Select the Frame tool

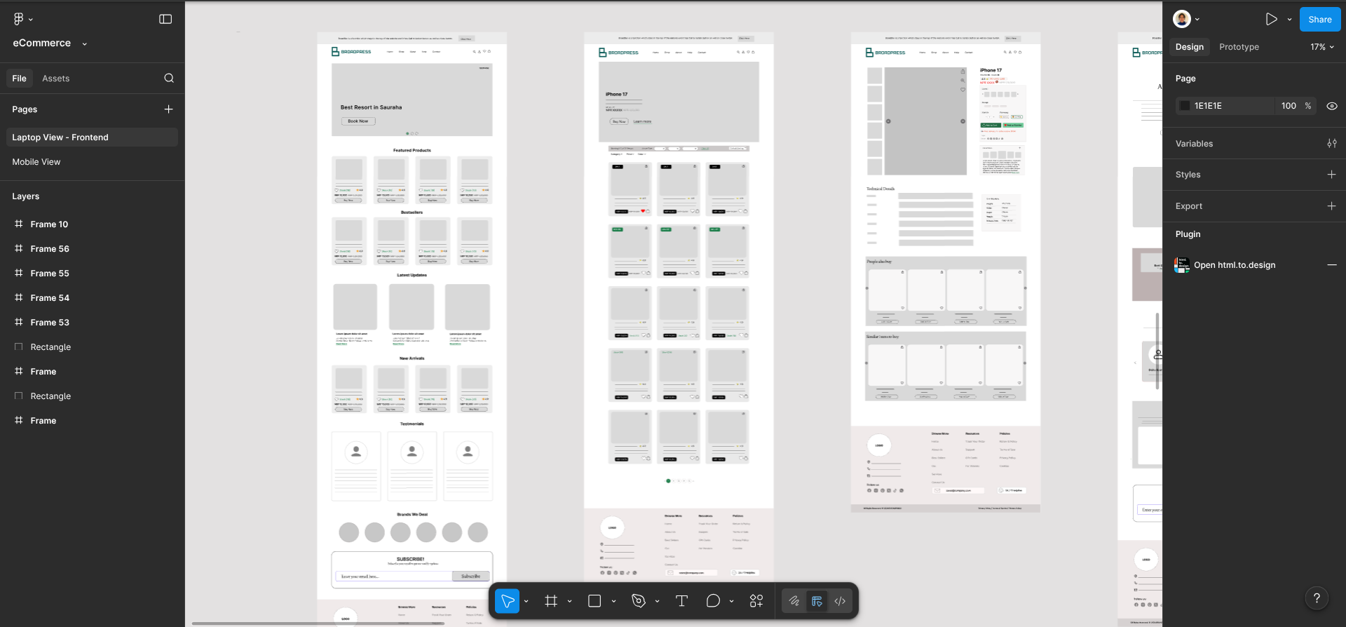pyautogui.click(x=551, y=601)
